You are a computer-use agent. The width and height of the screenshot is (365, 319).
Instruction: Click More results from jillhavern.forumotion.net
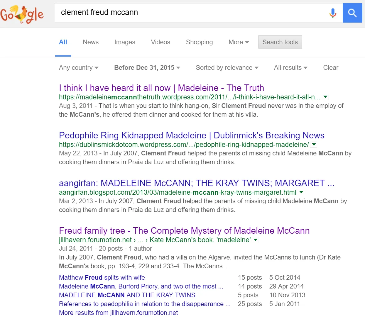point(118,313)
